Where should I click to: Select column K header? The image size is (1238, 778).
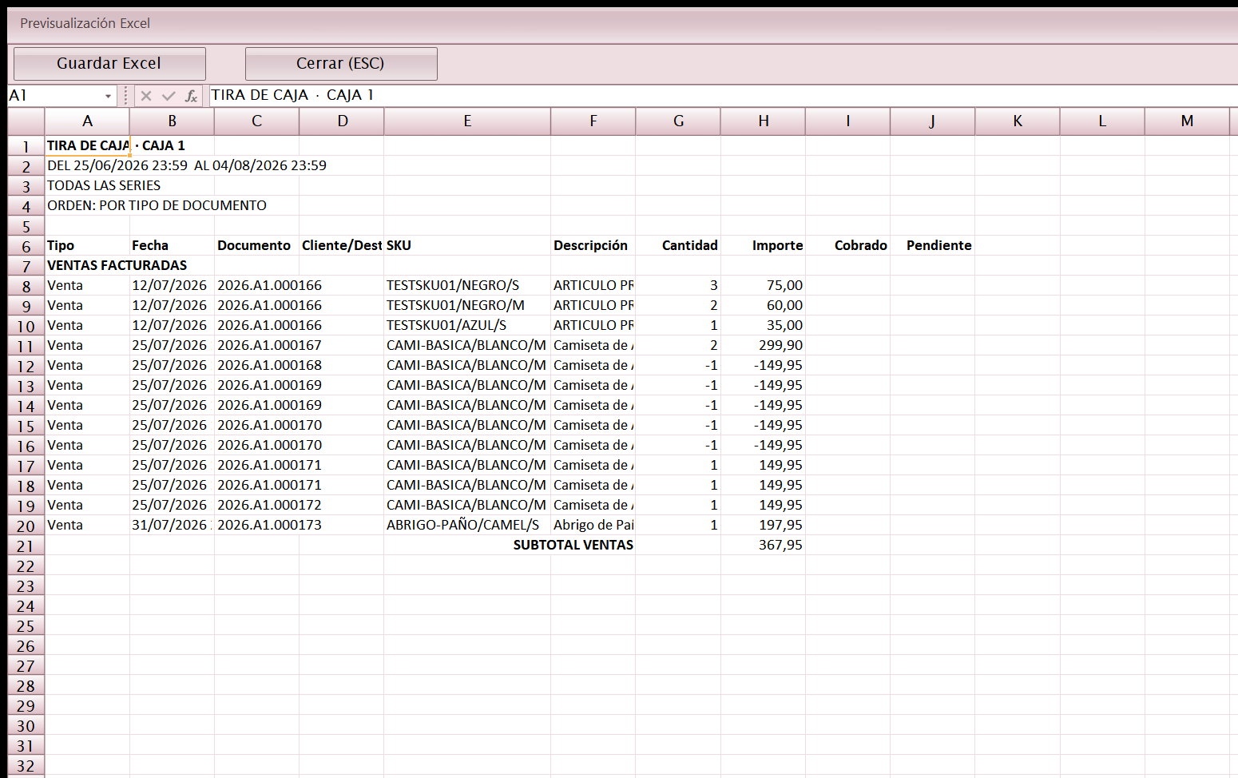pos(1018,121)
